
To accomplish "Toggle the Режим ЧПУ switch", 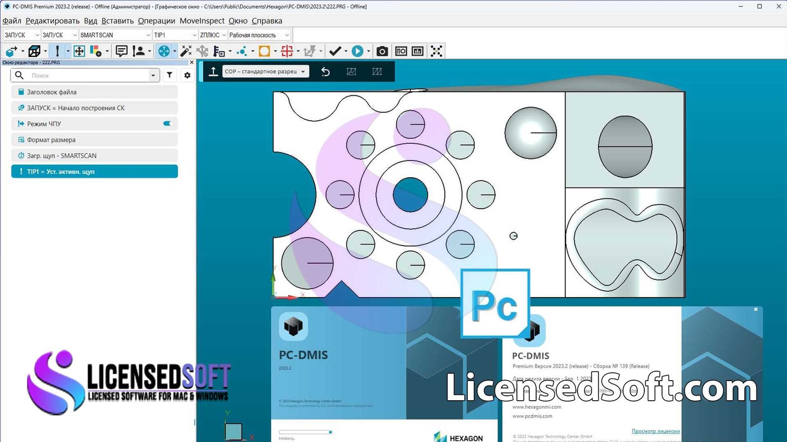I will coord(168,124).
